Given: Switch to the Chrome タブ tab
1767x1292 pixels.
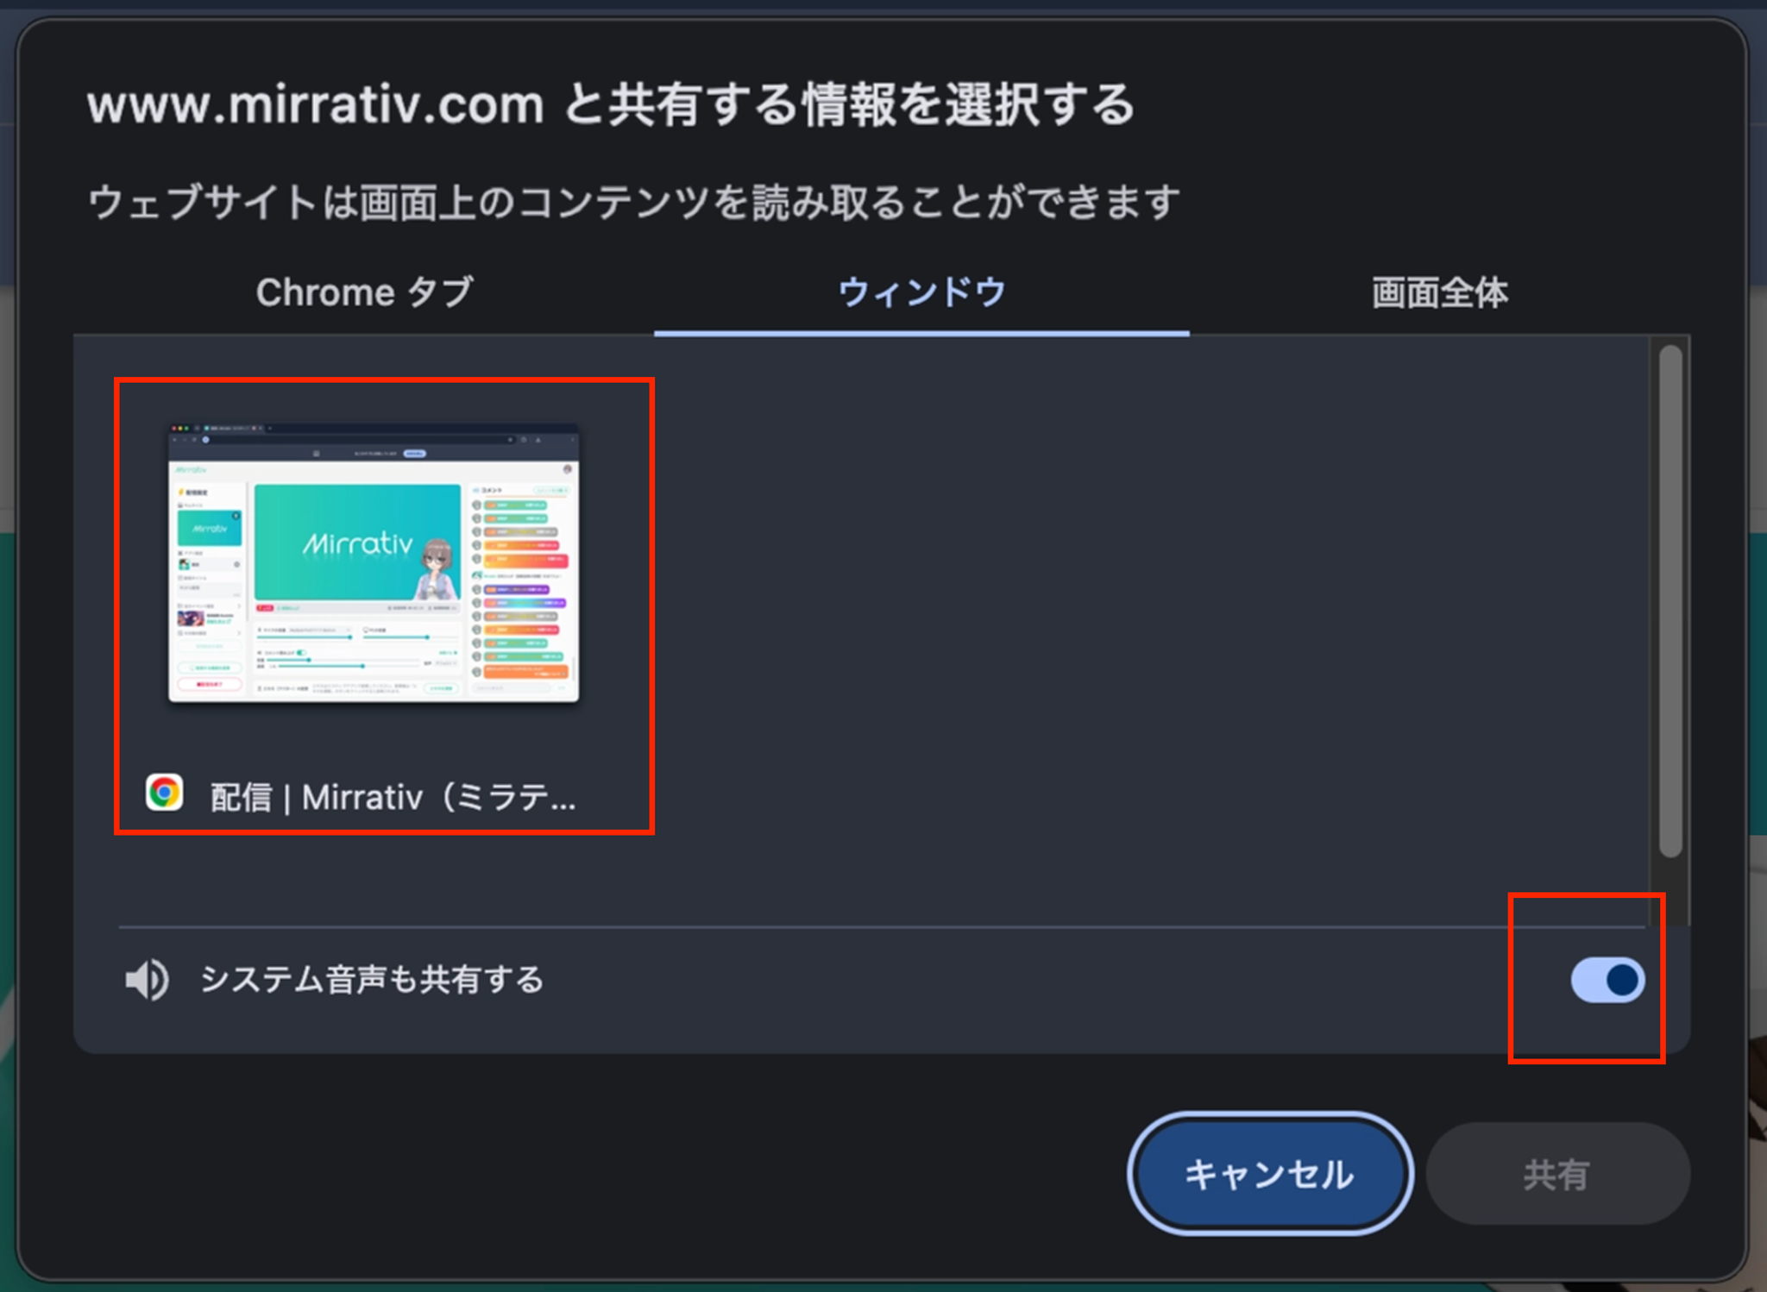Looking at the screenshot, I should tap(364, 292).
